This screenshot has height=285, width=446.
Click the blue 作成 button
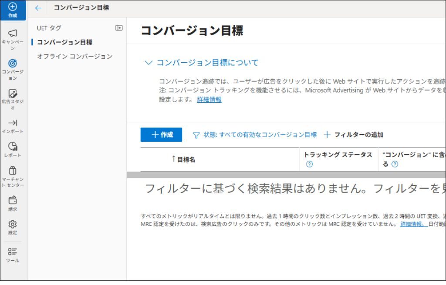[161, 135]
